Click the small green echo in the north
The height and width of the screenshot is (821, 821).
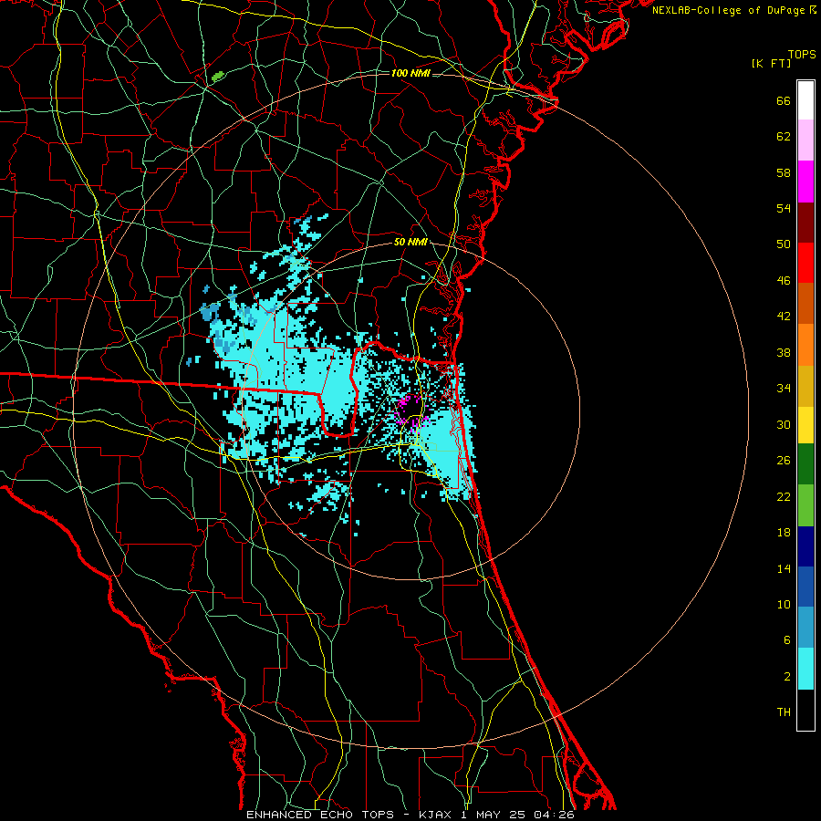pos(217,77)
